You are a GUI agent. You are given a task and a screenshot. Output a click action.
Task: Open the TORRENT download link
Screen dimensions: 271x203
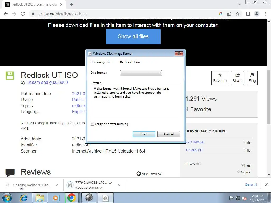pos(194,150)
